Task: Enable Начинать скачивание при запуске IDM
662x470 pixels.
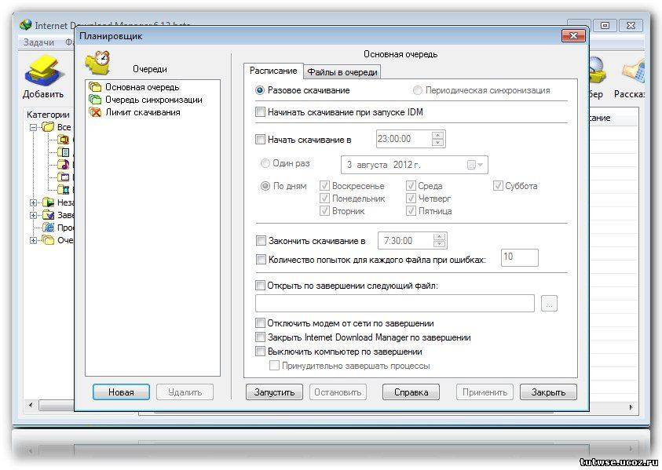Action: pyautogui.click(x=261, y=112)
